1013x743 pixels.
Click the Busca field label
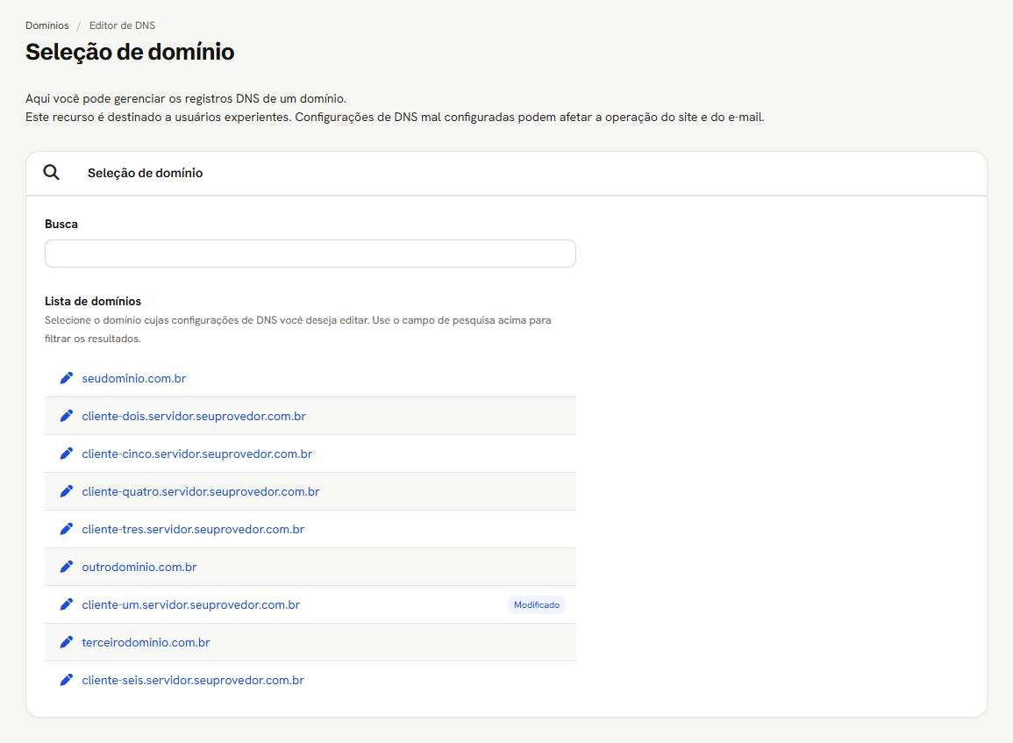(61, 225)
